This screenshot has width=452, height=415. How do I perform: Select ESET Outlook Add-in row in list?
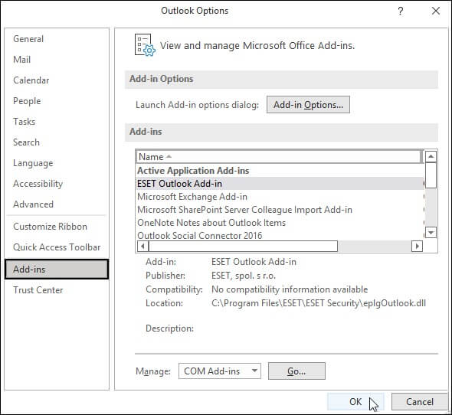280,184
